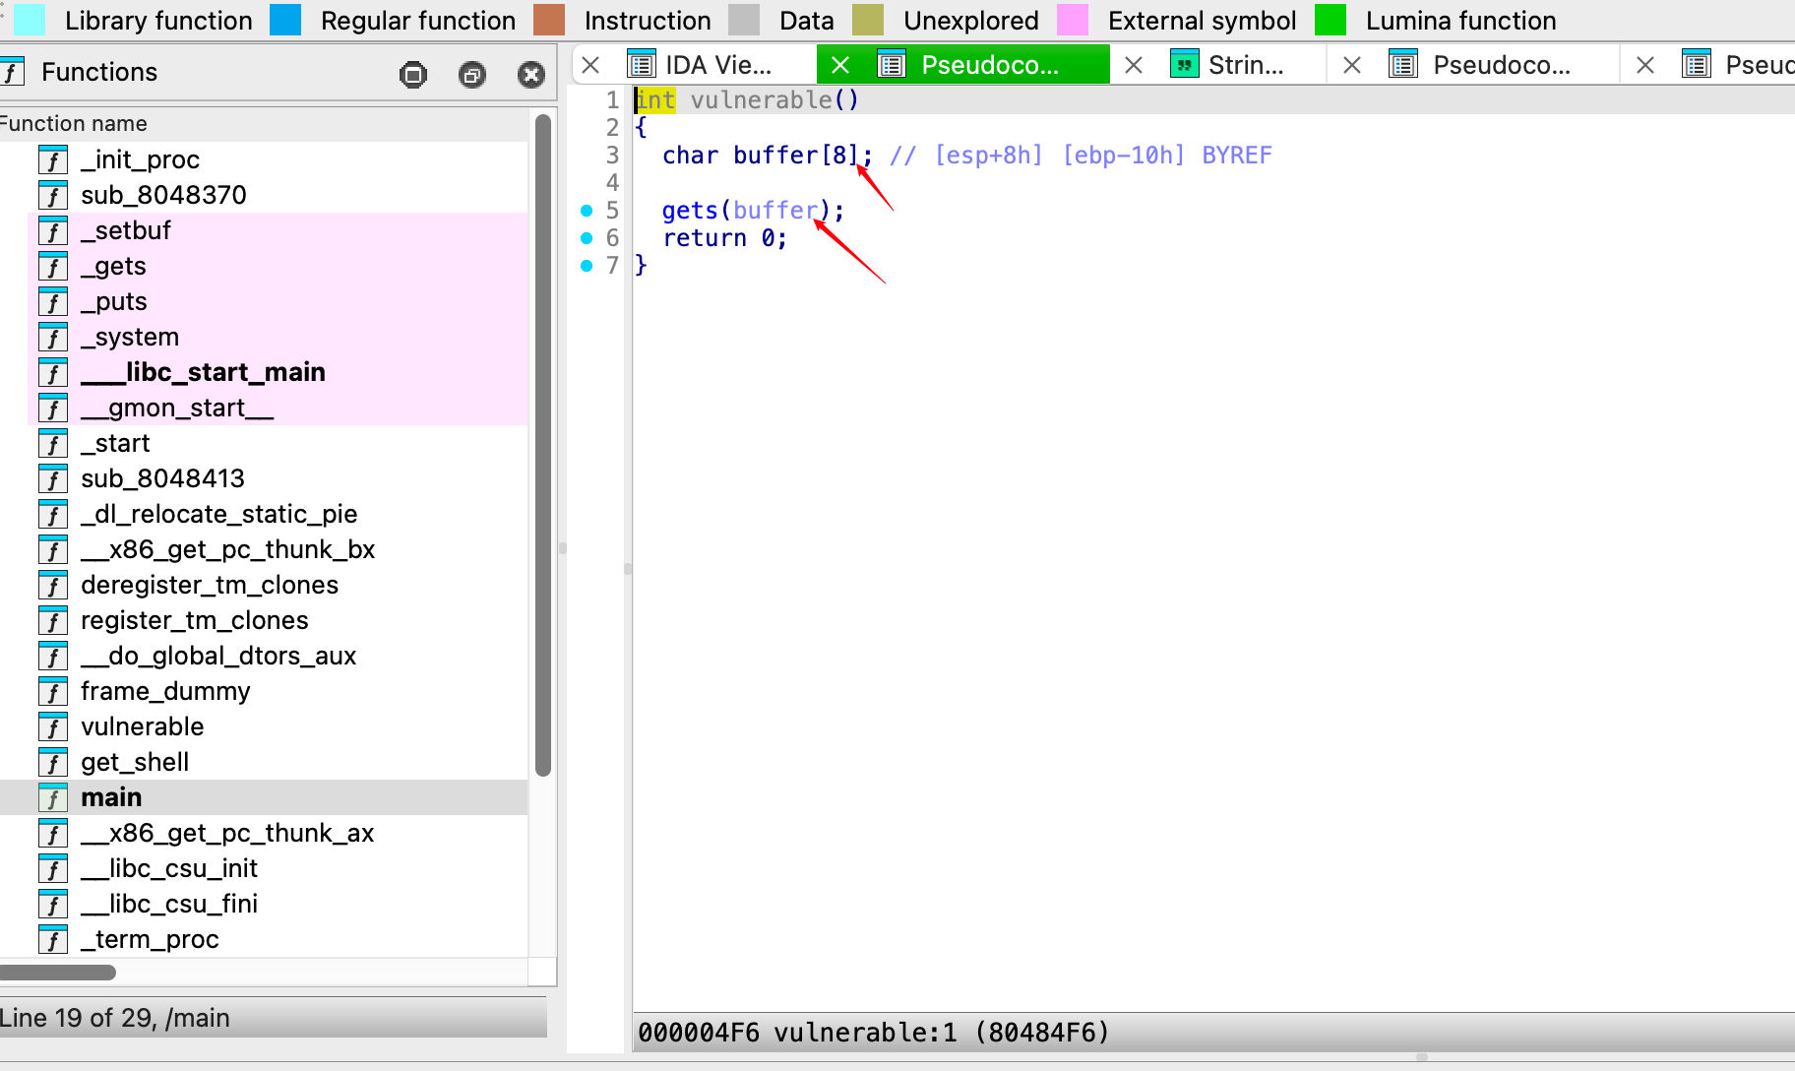Image resolution: width=1795 pixels, height=1071 pixels.
Task: Click the IDA View tab icon
Action: [x=642, y=65]
